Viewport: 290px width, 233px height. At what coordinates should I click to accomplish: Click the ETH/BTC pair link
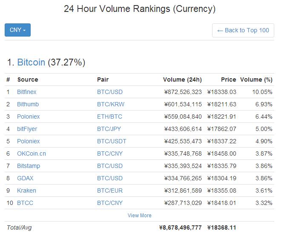click(x=110, y=116)
